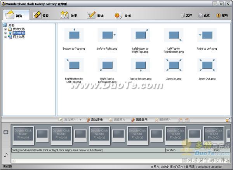Go to the 装饰 (Decorate) tab

click(x=95, y=15)
